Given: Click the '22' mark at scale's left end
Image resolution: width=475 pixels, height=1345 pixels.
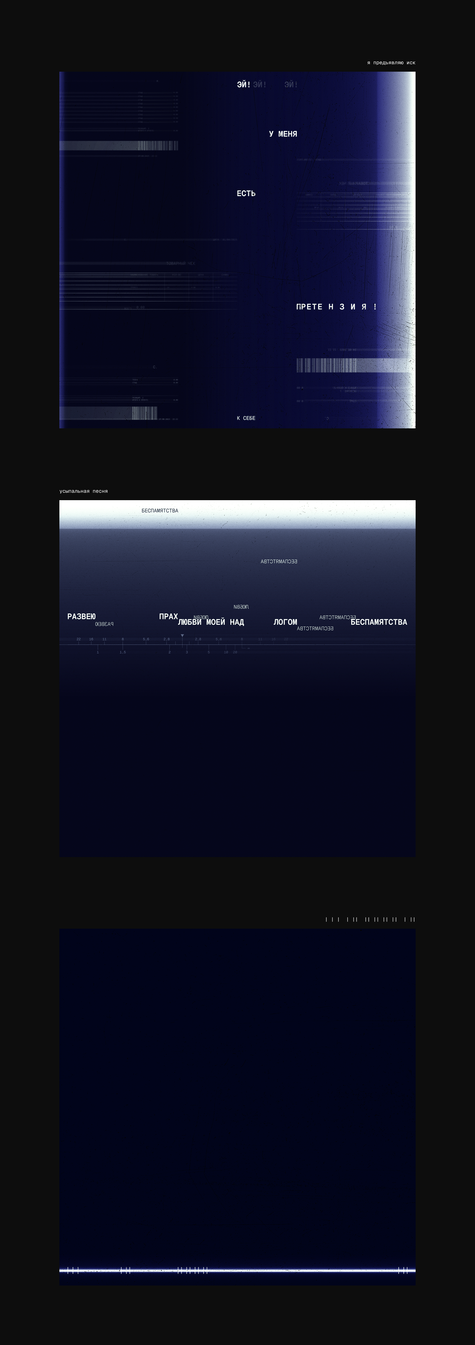Looking at the screenshot, I should pos(79,639).
